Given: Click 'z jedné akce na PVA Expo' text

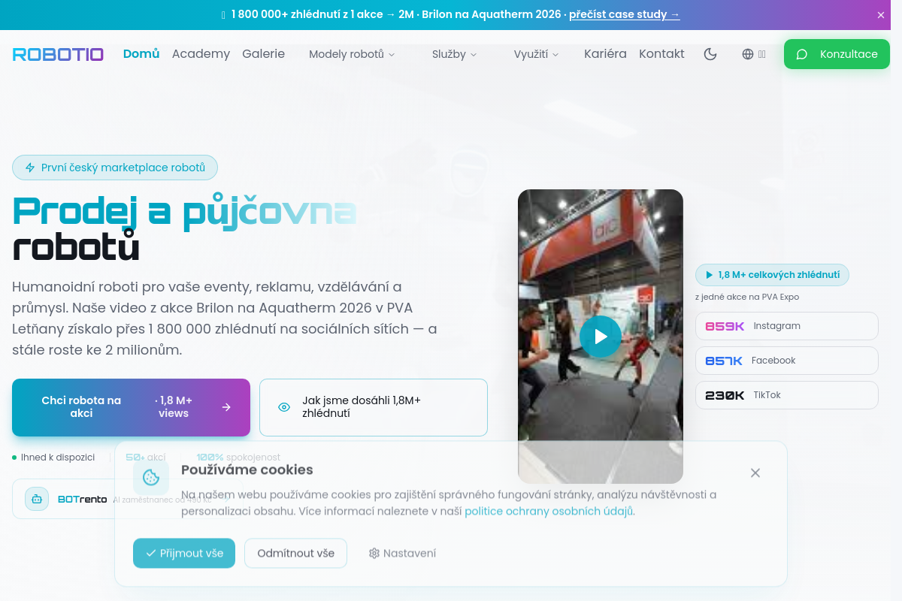Looking at the screenshot, I should 747,297.
